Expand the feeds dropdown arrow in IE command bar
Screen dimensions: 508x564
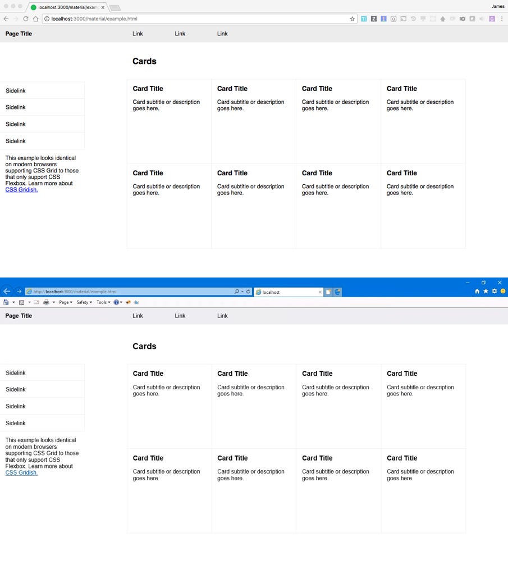pyautogui.click(x=29, y=302)
